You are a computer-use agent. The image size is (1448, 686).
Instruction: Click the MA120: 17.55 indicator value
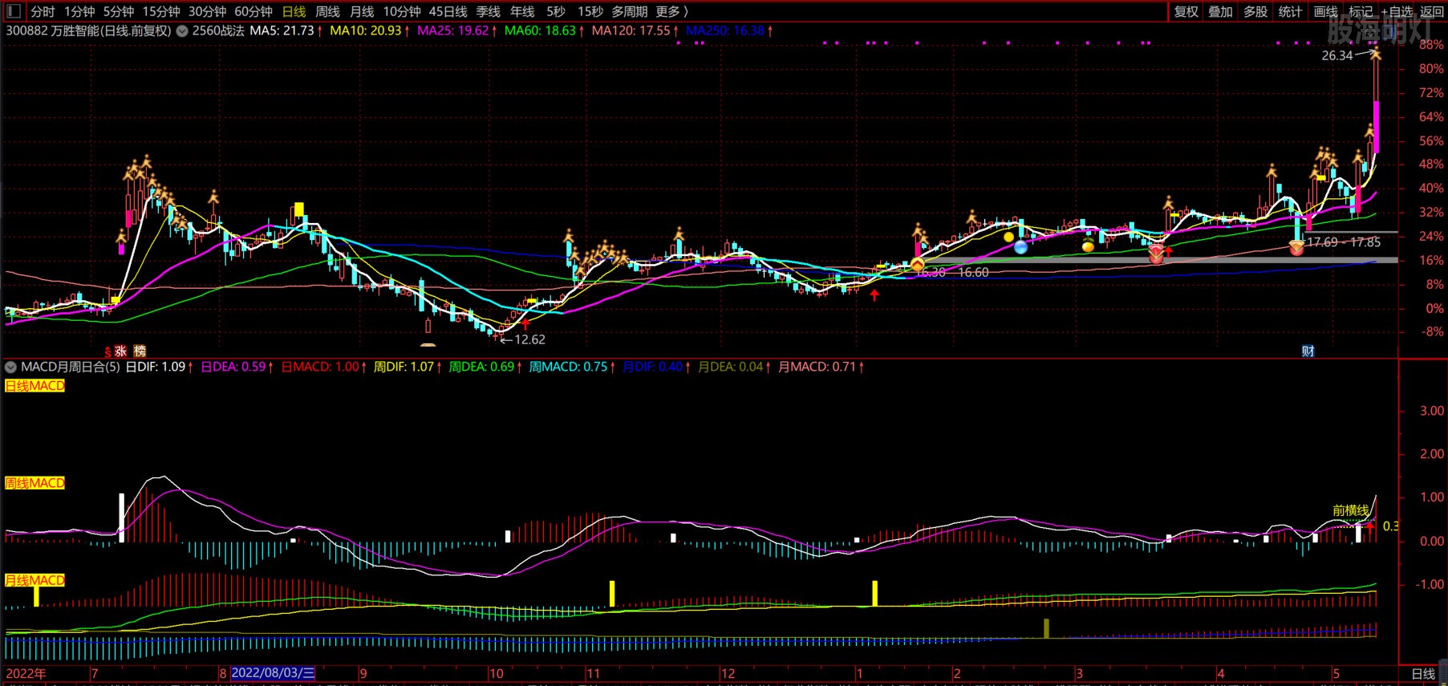click(631, 30)
